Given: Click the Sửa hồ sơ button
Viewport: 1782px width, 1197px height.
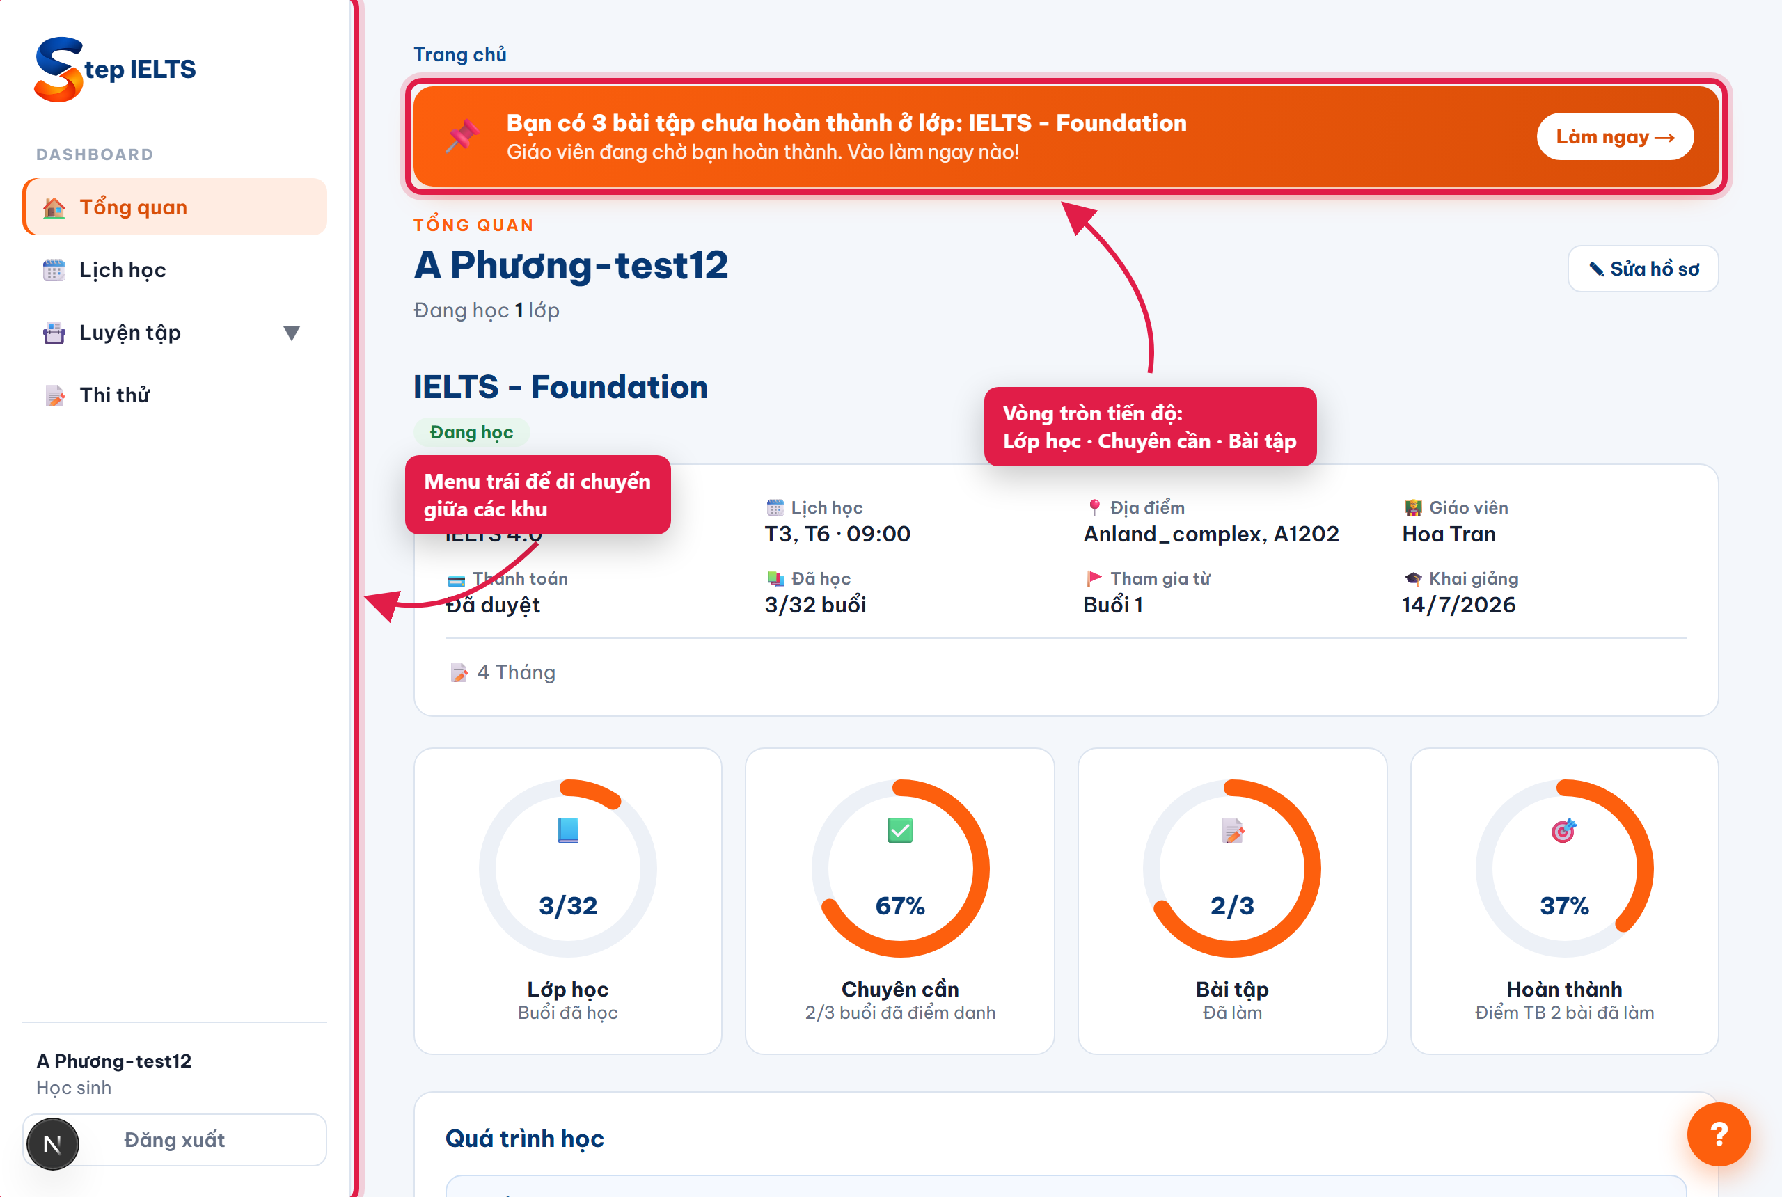Looking at the screenshot, I should tap(1643, 269).
